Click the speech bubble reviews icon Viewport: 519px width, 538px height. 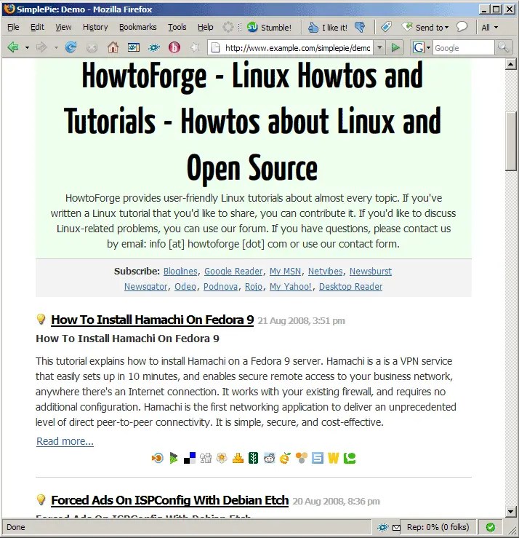click(462, 27)
